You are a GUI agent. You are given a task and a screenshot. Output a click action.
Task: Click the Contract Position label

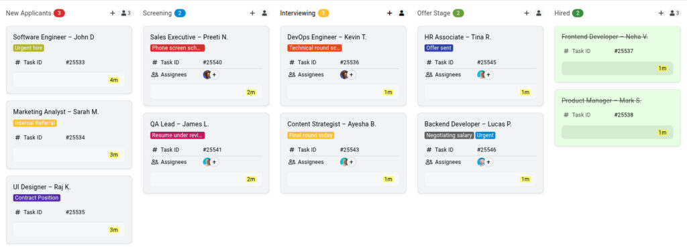[37, 198]
